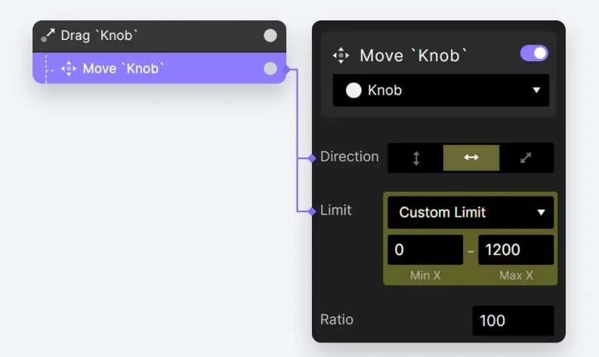Toggle the circle on Drag Knob row
The image size is (599, 357).
[270, 35]
